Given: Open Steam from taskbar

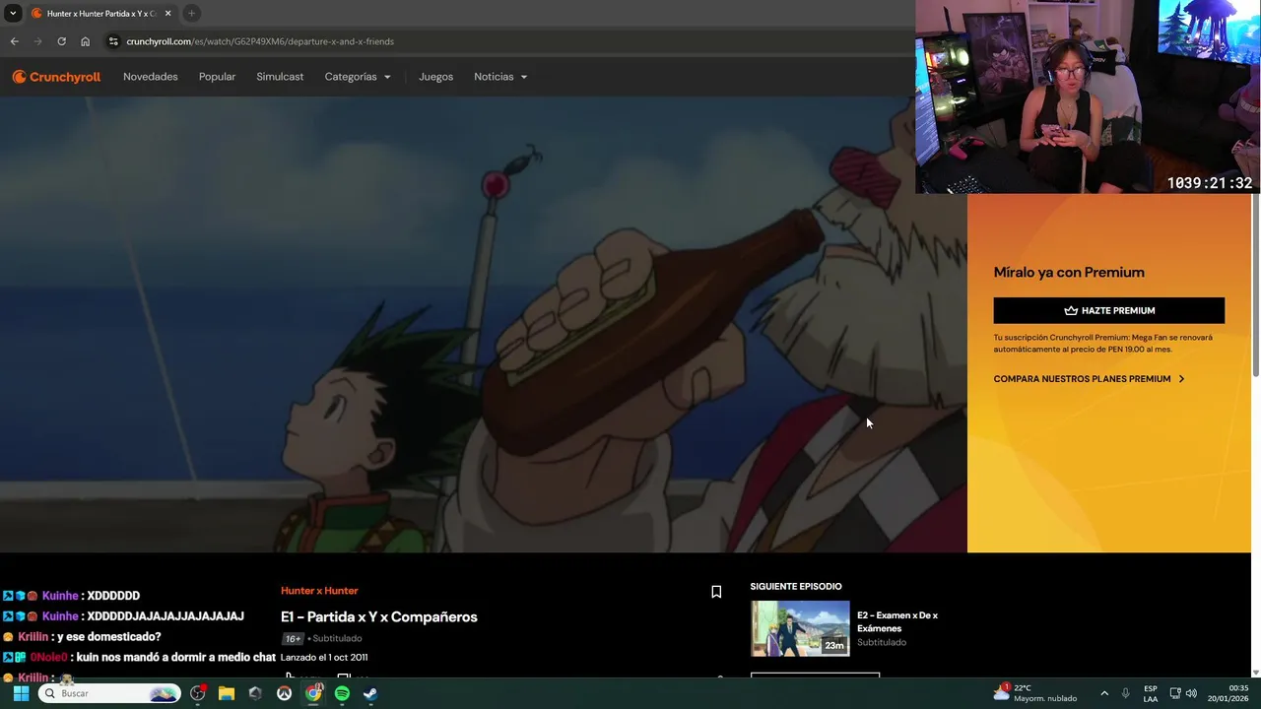Looking at the screenshot, I should click(x=370, y=693).
